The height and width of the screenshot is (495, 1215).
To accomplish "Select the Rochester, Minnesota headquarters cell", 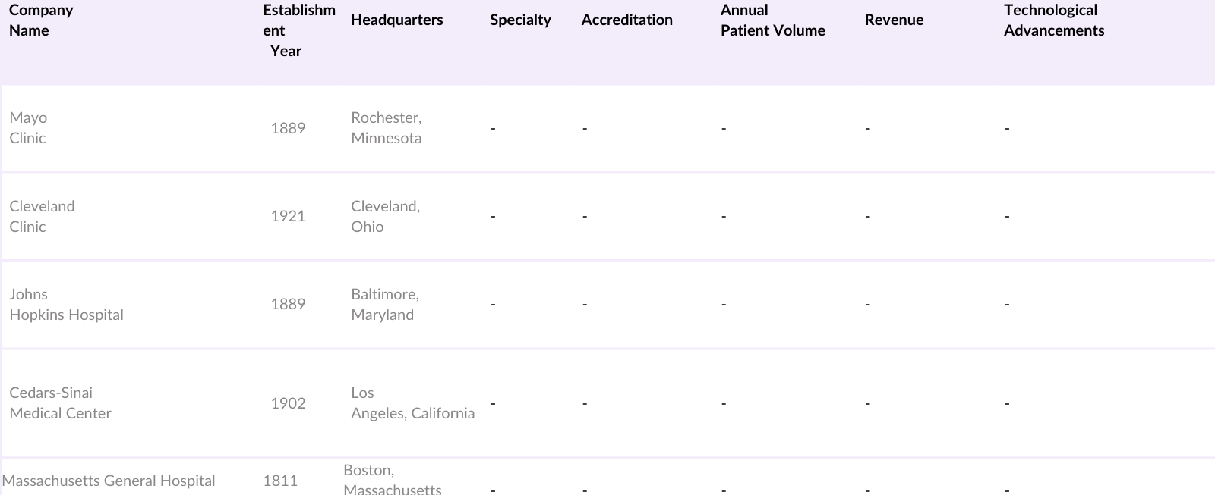I will 386,128.
